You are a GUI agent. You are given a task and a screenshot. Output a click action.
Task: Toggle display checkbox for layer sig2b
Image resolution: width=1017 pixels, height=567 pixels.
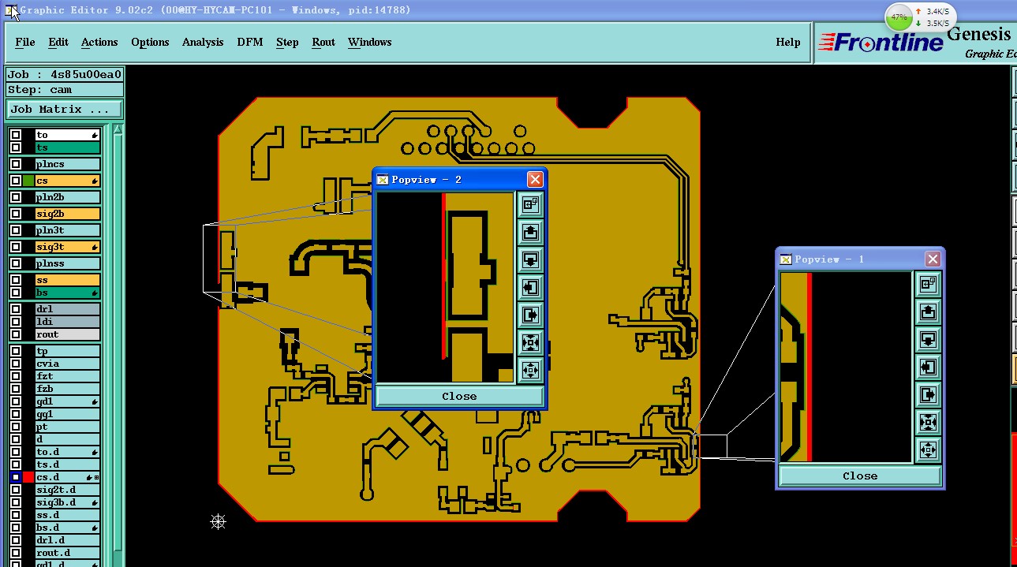(16, 214)
